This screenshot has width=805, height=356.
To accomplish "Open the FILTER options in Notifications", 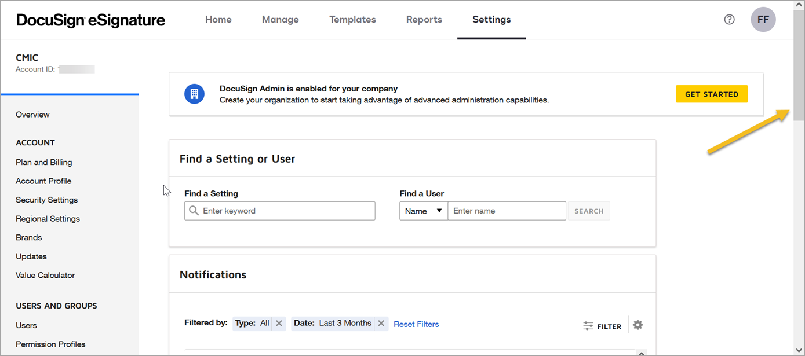I will [602, 325].
